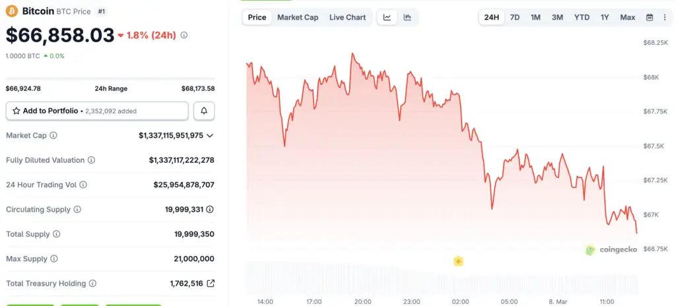This screenshot has width=676, height=306.
Task: Select the Max time range
Action: pyautogui.click(x=628, y=17)
